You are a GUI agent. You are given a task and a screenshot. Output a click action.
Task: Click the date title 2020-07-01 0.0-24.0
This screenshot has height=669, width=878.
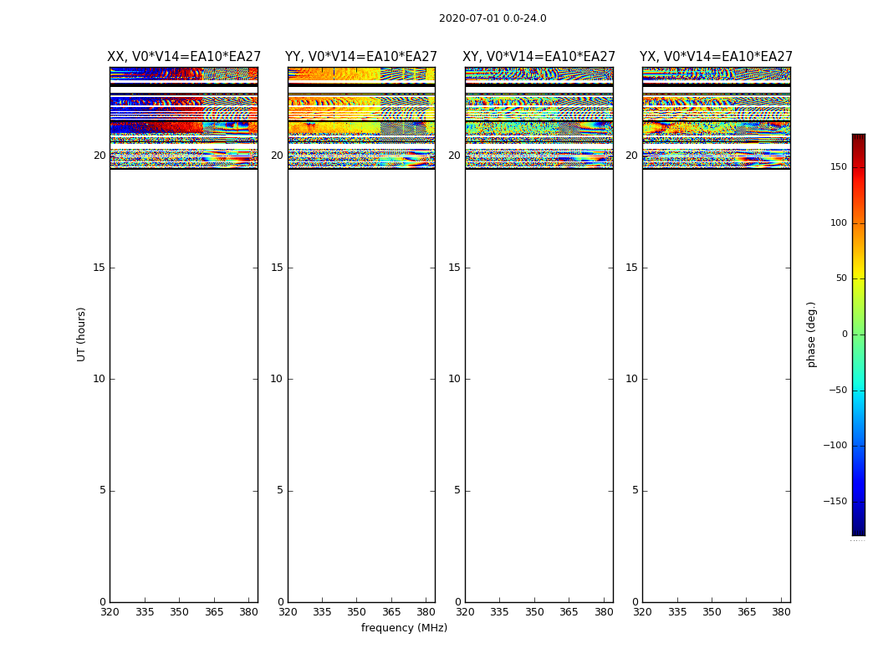[x=493, y=18]
